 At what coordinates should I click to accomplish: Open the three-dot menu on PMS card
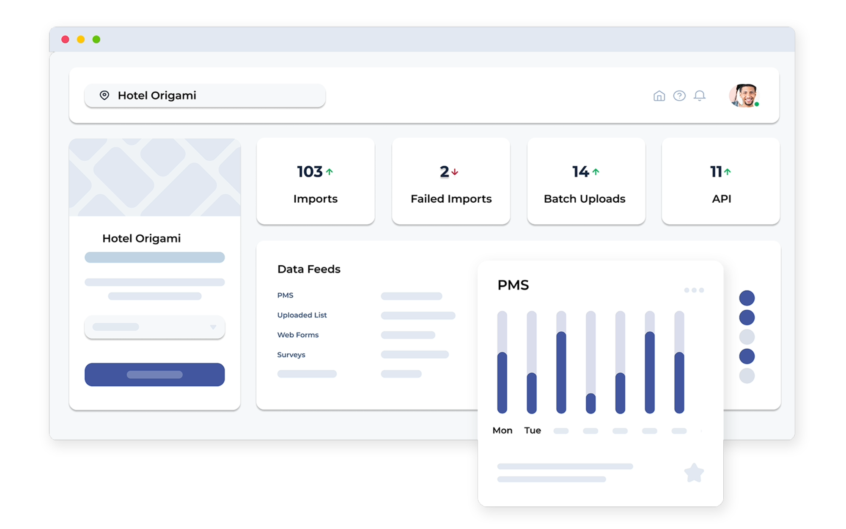click(x=694, y=290)
